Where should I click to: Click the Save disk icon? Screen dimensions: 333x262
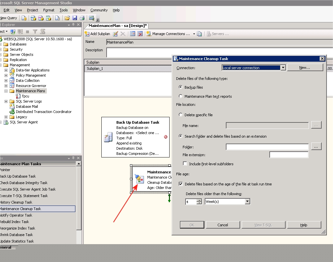coord(74,18)
